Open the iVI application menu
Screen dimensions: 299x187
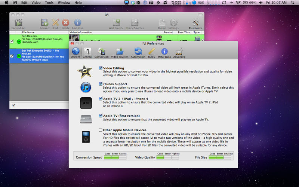(x=15, y=3)
